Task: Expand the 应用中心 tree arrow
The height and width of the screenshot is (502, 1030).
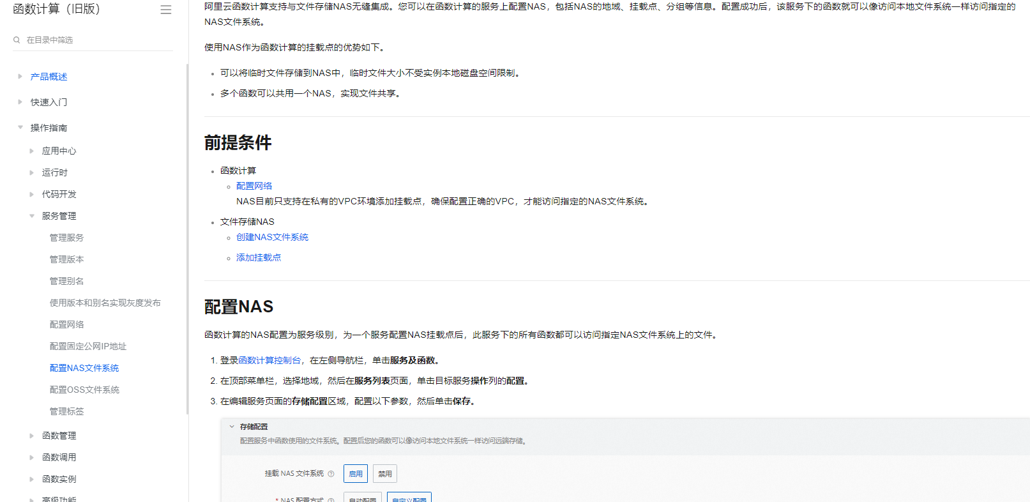Action: [x=32, y=151]
